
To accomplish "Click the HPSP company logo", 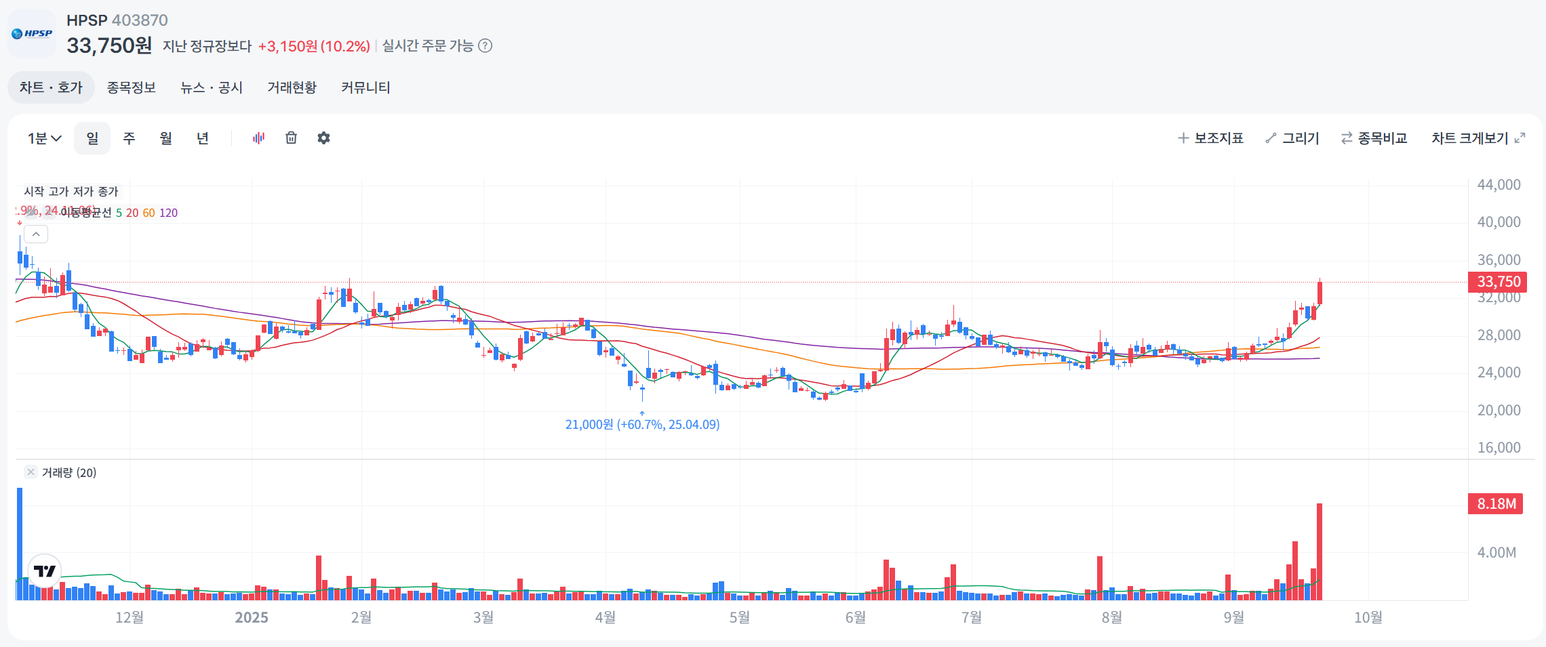I will [32, 34].
